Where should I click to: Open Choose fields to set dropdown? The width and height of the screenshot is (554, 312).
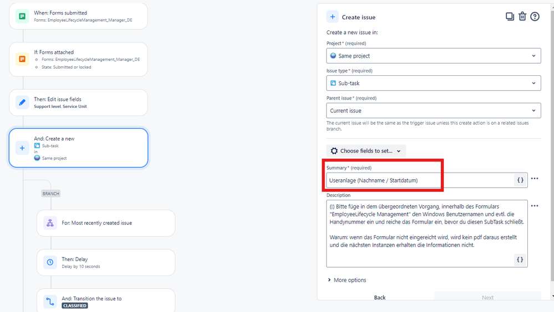(366, 151)
